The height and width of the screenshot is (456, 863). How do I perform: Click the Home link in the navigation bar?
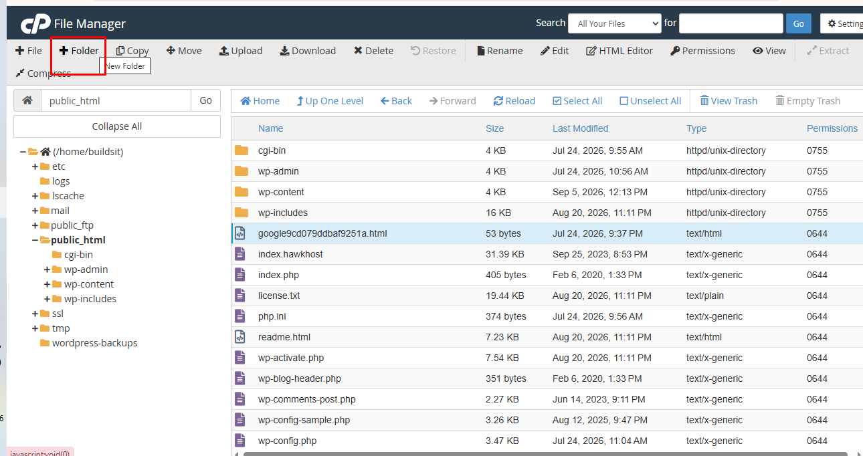click(260, 101)
